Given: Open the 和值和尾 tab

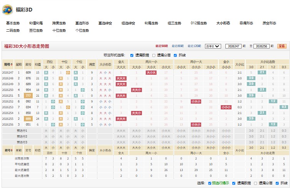Looking at the screenshot, I should point(36,23).
